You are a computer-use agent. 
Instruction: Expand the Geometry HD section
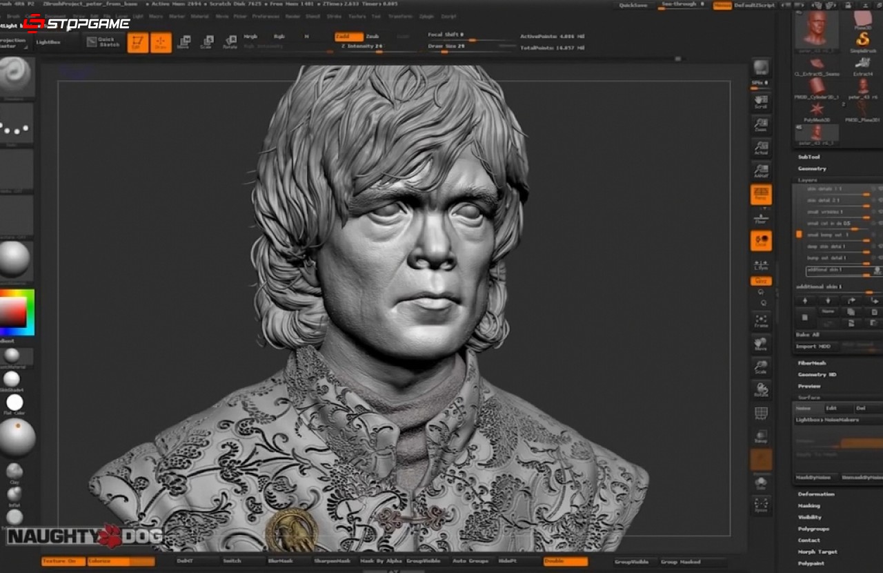(x=817, y=375)
